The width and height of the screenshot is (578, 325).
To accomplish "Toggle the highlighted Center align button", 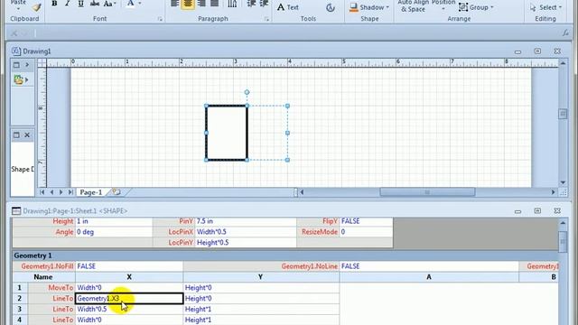I will point(188,4).
